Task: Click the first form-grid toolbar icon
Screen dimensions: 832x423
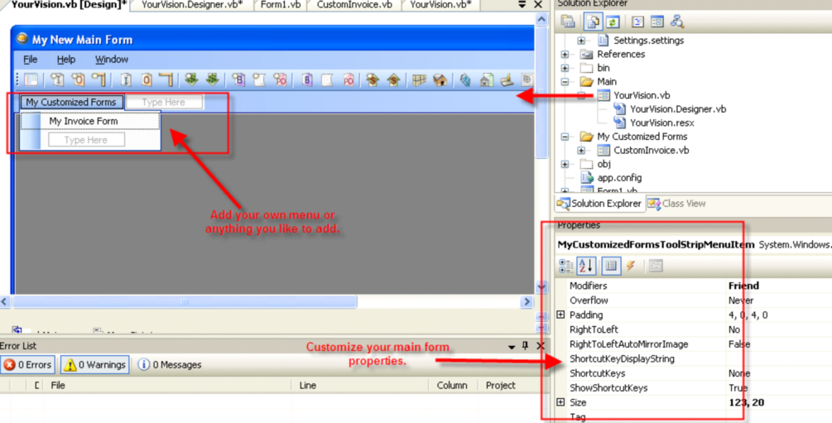Action: coord(31,80)
